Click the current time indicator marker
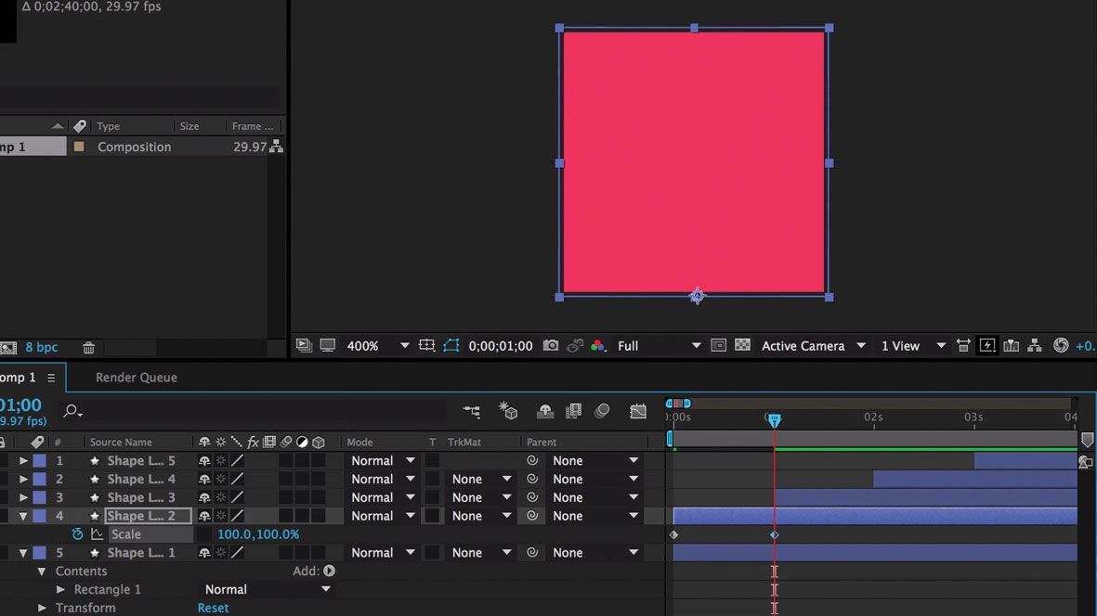This screenshot has width=1097, height=616. click(775, 420)
